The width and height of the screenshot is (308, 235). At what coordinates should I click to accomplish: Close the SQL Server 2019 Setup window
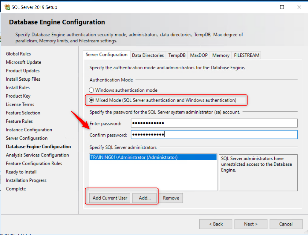tap(299, 7)
